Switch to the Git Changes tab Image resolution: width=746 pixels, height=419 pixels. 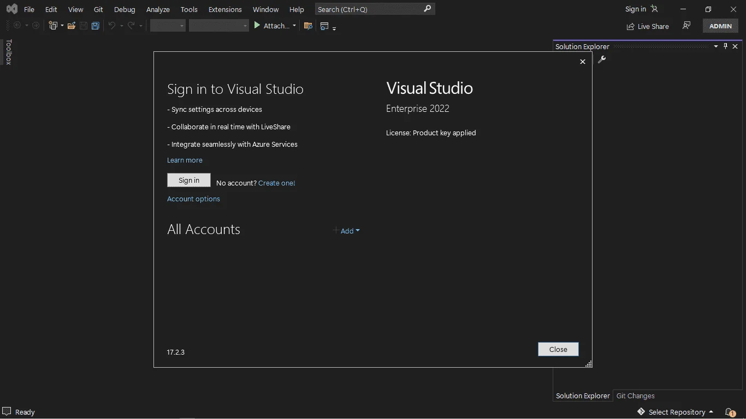click(635, 396)
